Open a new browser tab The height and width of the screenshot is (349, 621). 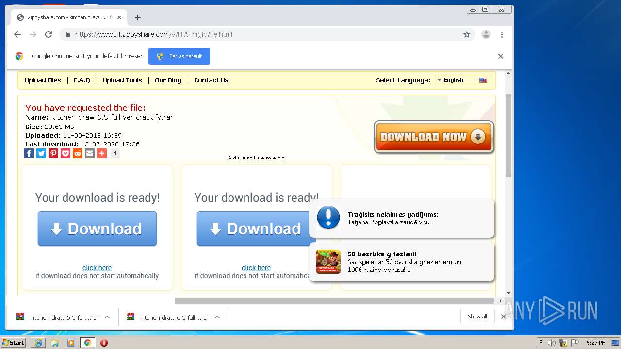[x=138, y=17]
